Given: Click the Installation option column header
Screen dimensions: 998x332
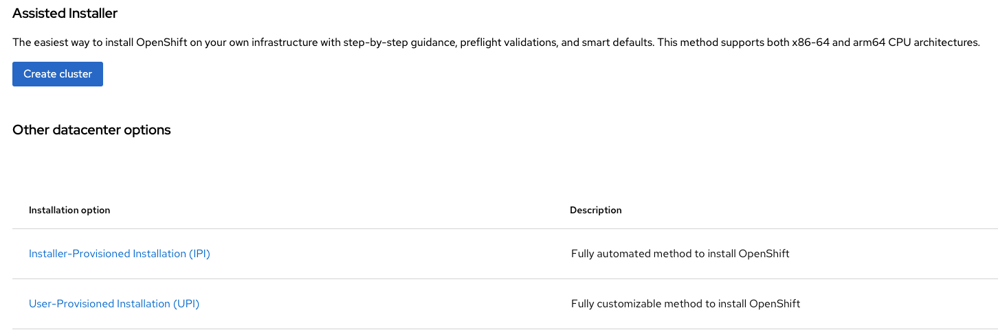Looking at the screenshot, I should [x=69, y=211].
